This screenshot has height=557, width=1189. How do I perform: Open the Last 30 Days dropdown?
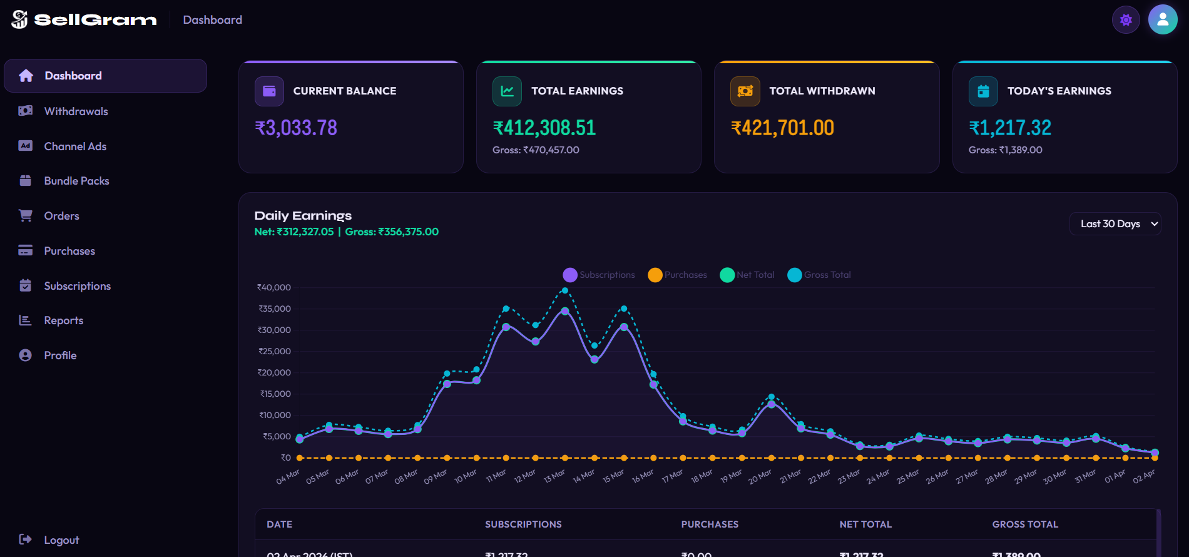(1115, 224)
